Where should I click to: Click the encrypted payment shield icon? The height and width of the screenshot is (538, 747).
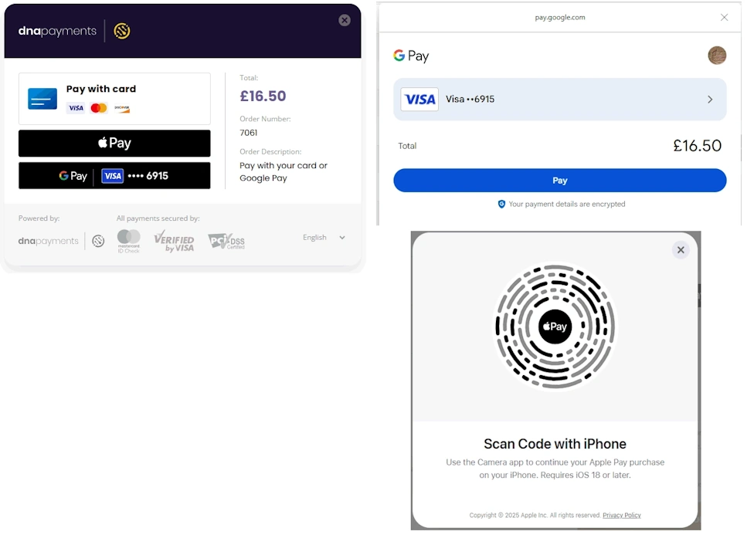click(x=501, y=205)
